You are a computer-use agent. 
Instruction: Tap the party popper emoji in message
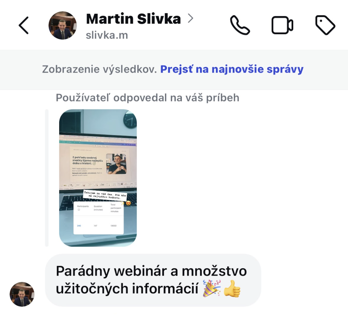[x=211, y=288]
